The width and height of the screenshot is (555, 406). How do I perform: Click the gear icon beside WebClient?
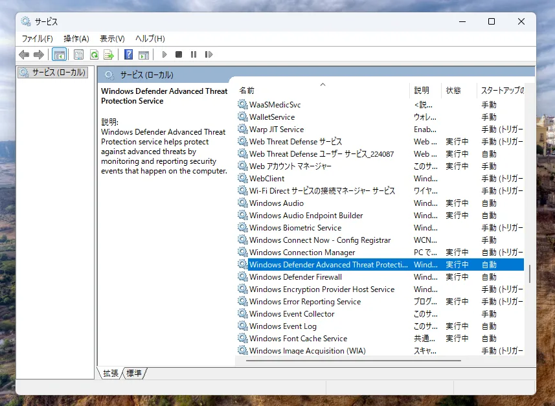click(x=242, y=179)
